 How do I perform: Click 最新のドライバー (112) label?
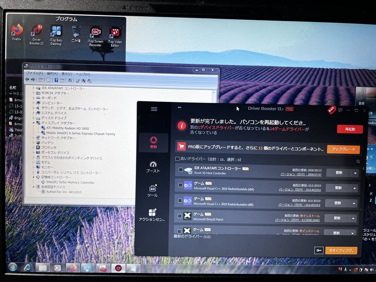click(192, 236)
